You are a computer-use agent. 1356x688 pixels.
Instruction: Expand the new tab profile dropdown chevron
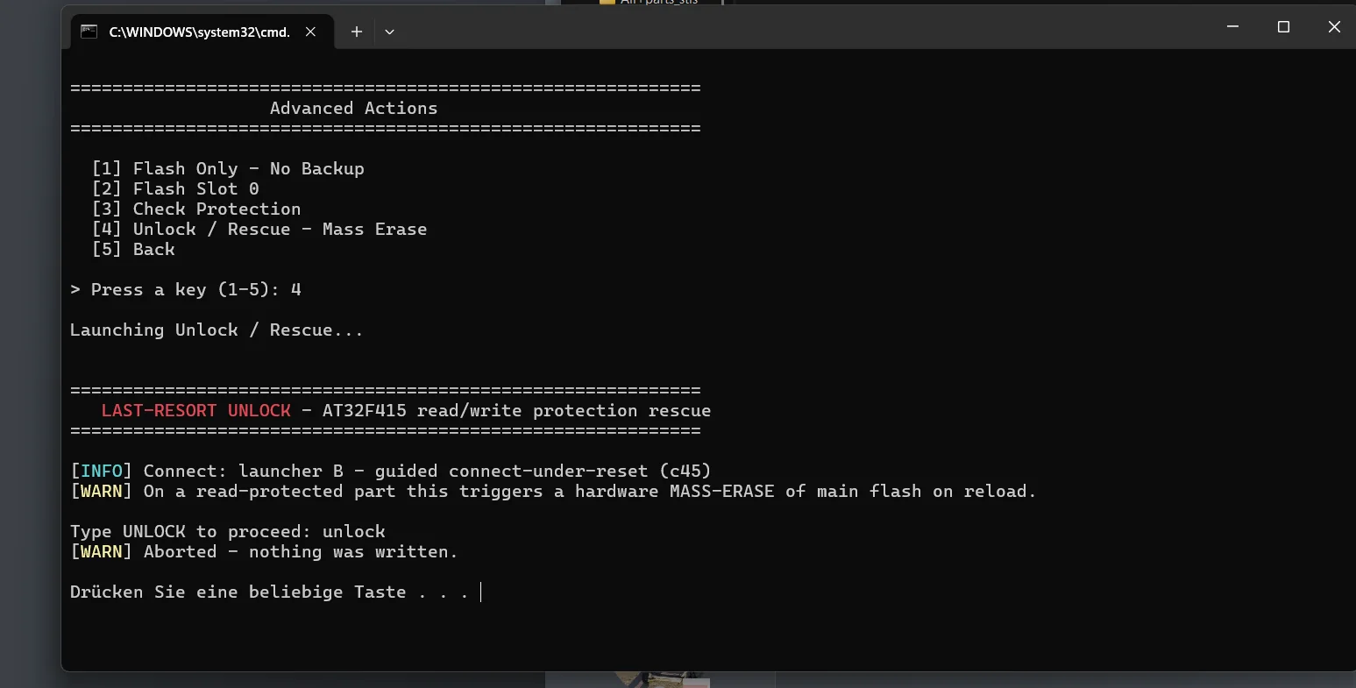tap(389, 32)
